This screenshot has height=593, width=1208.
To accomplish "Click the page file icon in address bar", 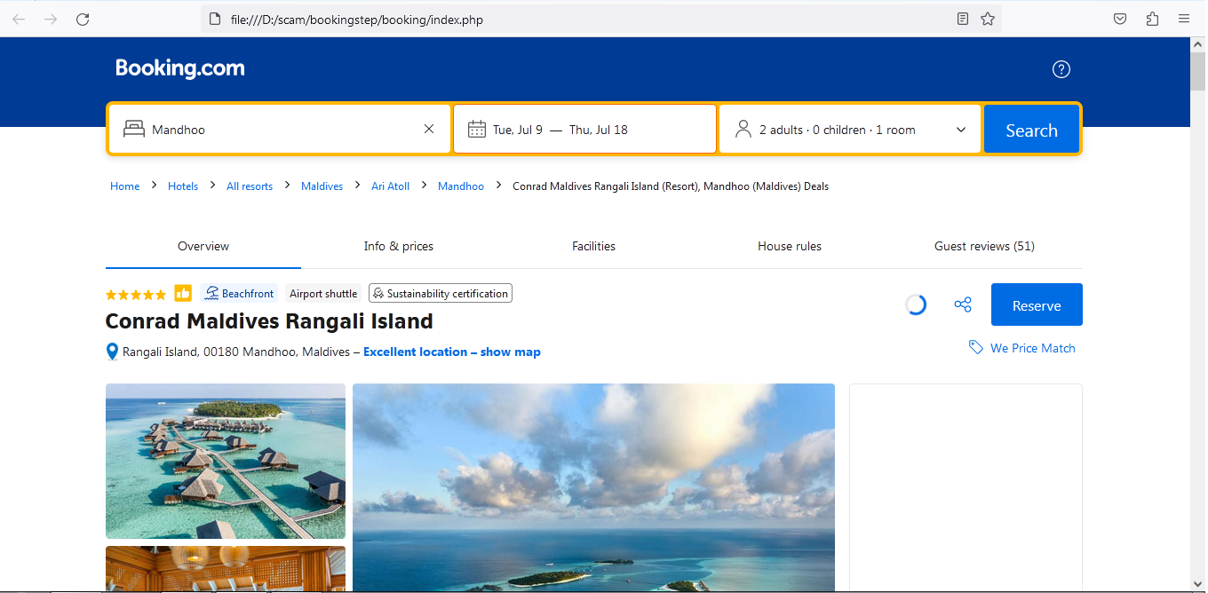I will pyautogui.click(x=214, y=19).
